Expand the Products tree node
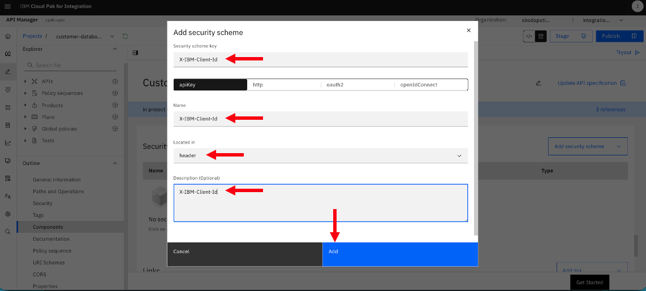 [25, 105]
